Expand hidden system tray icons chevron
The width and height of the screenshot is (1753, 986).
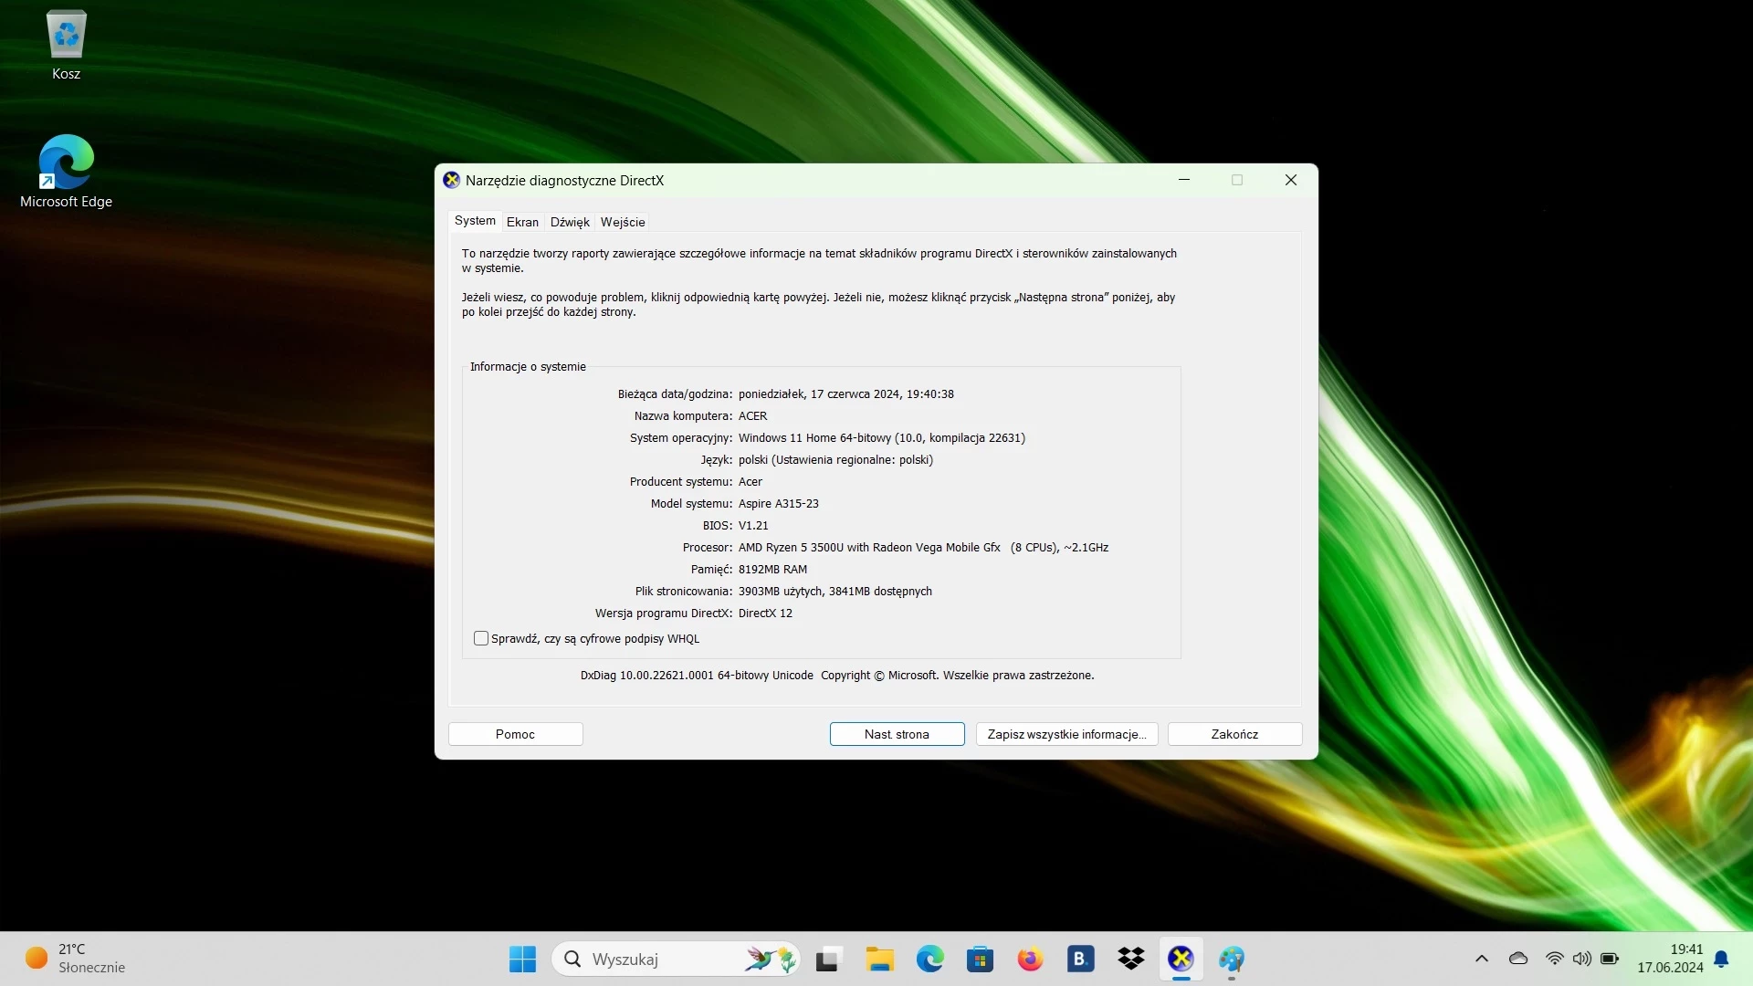(x=1481, y=959)
